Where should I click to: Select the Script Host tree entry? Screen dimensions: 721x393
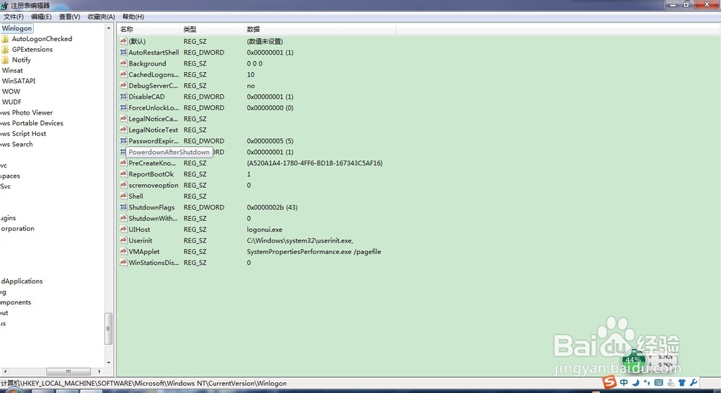coord(24,134)
